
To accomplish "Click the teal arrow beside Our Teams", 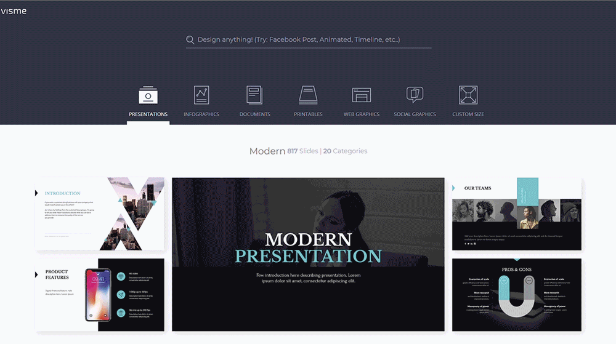I will 453,188.
